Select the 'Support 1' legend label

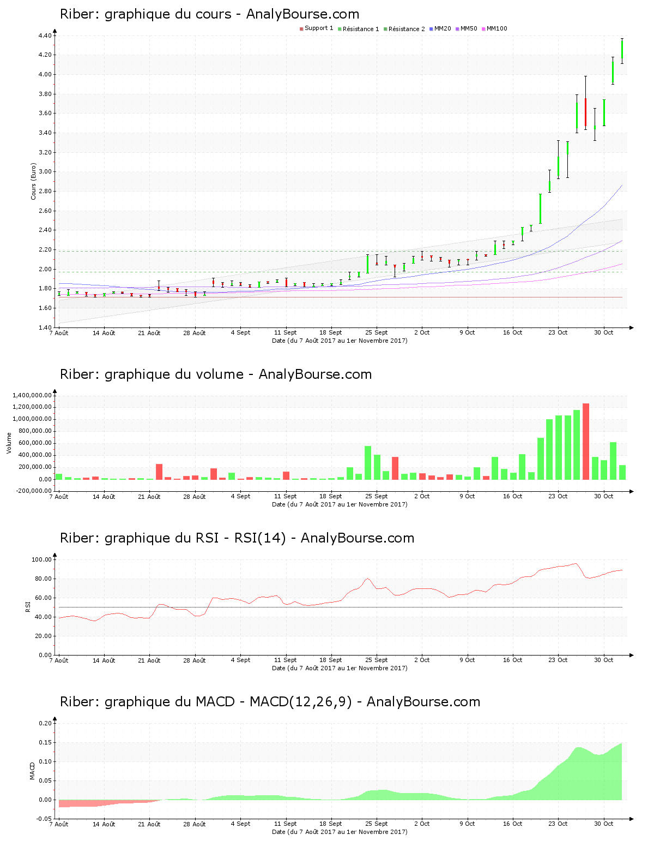pos(319,28)
